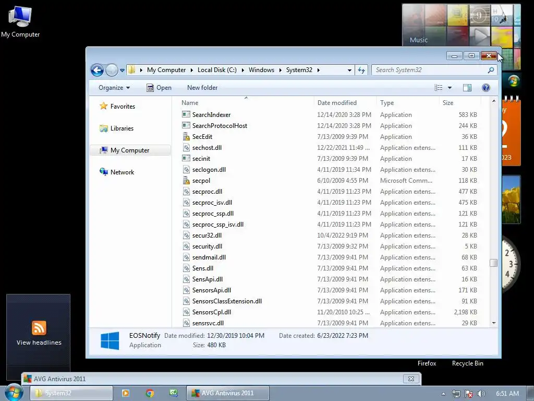Open My Computer desktop icon
The width and height of the screenshot is (534, 401).
20,21
